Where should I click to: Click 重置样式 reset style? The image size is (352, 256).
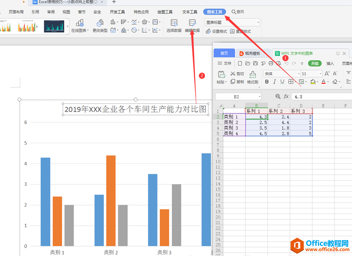tap(241, 31)
